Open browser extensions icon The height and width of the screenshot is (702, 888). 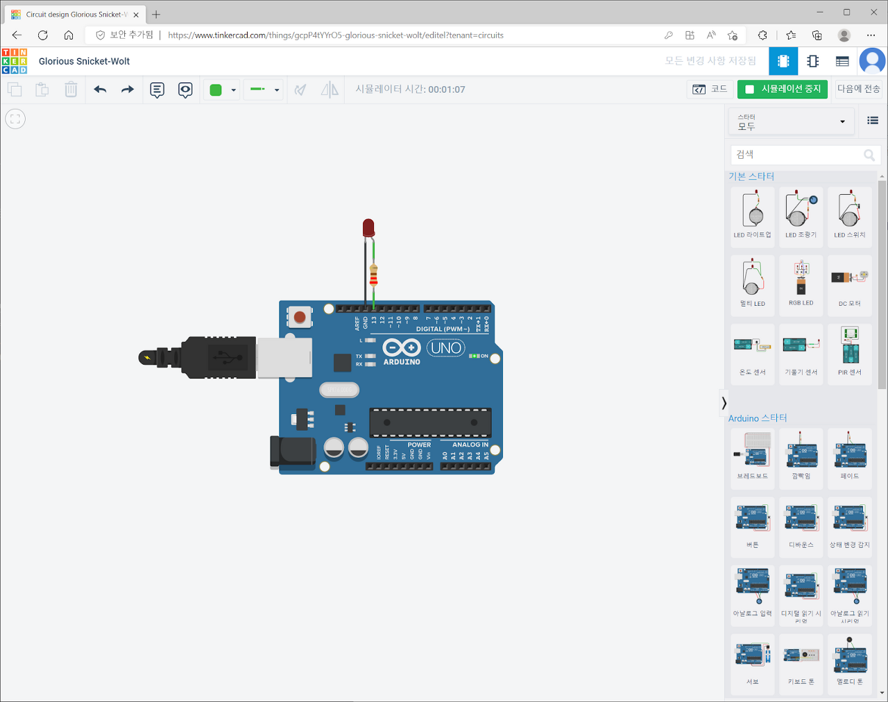(762, 35)
